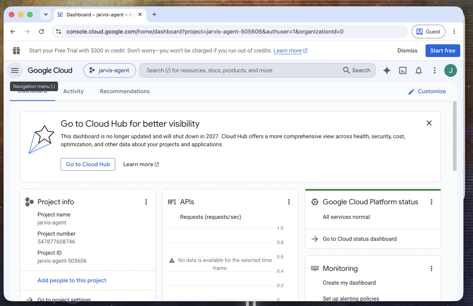Click the Monitoring chart icon
473x306 pixels.
coord(315,268)
